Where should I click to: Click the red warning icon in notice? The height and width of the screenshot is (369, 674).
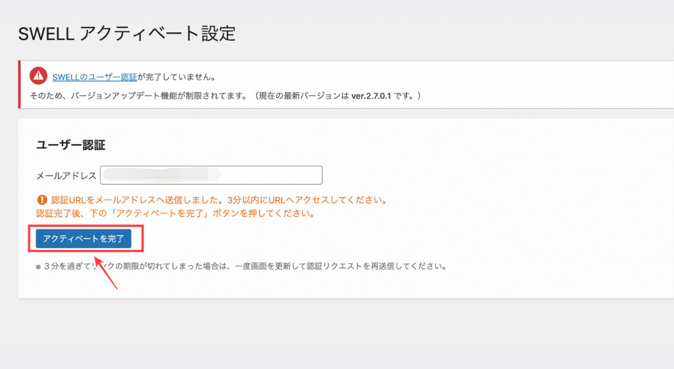pos(38,76)
